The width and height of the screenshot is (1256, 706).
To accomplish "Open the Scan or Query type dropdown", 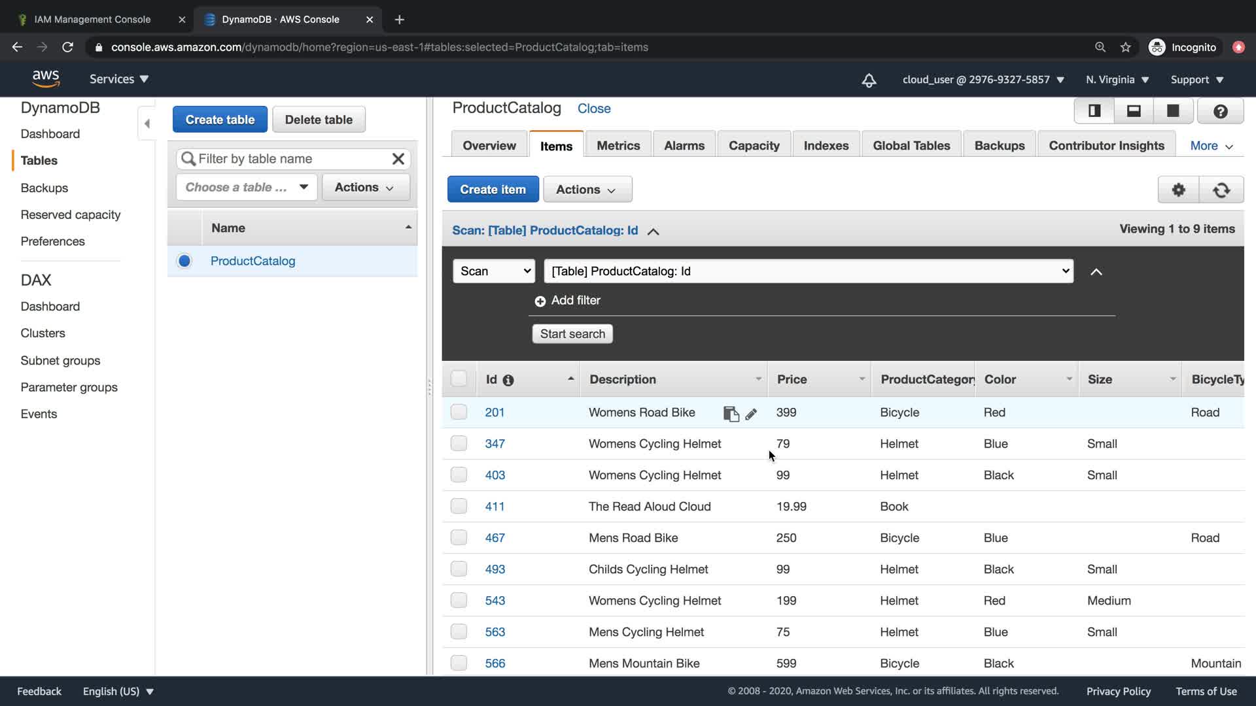I will pyautogui.click(x=494, y=271).
